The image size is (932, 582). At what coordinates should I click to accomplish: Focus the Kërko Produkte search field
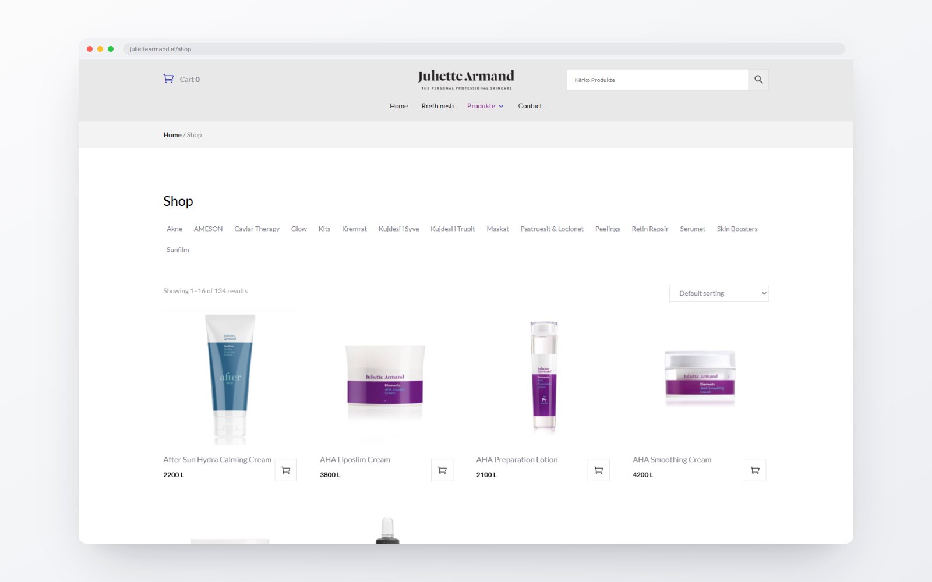657,80
